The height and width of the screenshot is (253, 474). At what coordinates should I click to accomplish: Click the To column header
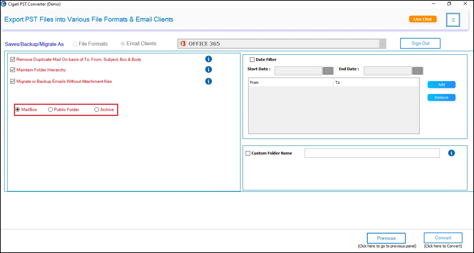click(x=376, y=82)
